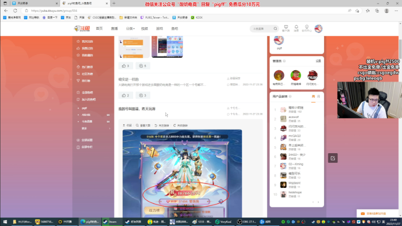The height and width of the screenshot is (226, 402).
Task: Switch contribution ranking to 月 tab
Action: (x=319, y=96)
